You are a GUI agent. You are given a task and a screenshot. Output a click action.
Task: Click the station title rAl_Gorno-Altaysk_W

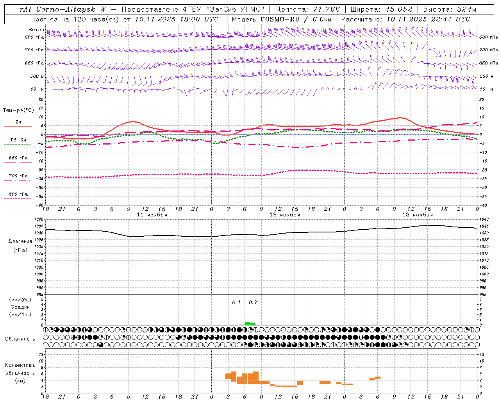point(63,9)
